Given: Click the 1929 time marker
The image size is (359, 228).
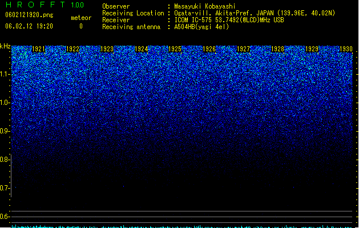Looking at the screenshot, I should click(x=312, y=49).
